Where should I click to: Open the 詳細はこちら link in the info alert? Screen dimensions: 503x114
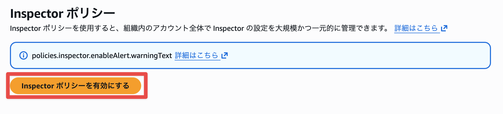point(196,55)
